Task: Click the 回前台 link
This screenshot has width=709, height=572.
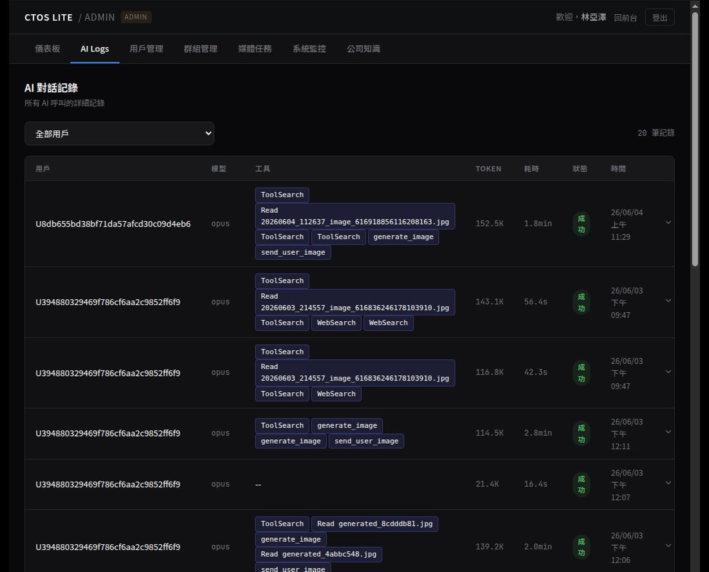Action: 625,17
